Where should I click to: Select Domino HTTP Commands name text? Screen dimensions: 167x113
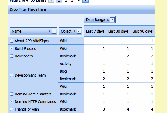click(x=35, y=102)
